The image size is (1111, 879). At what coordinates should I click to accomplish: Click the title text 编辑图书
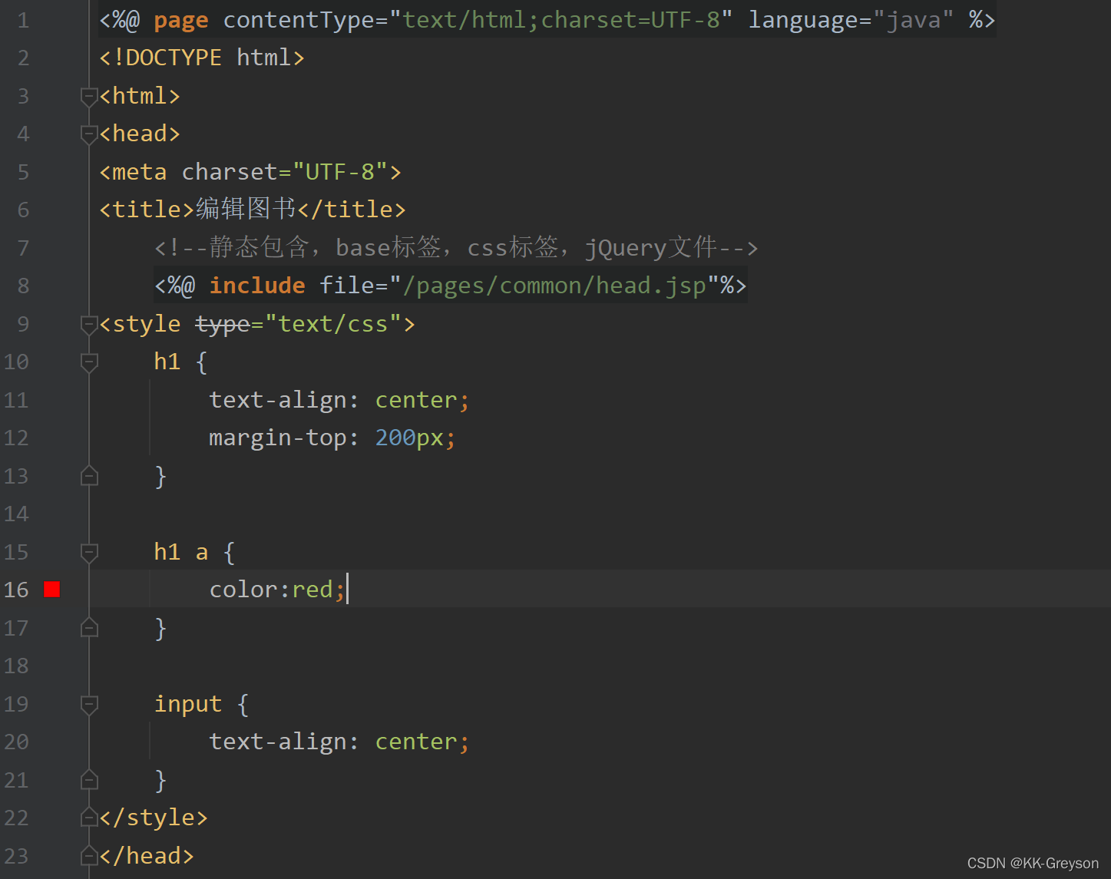tap(246, 209)
